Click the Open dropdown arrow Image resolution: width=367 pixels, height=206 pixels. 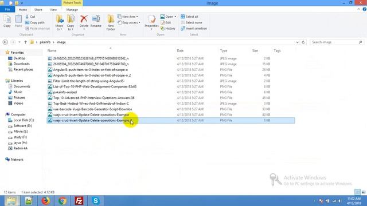(175, 17)
